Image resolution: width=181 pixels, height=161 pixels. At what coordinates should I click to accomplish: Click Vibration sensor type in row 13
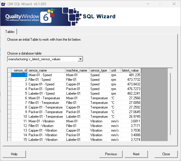click(x=100, y=130)
